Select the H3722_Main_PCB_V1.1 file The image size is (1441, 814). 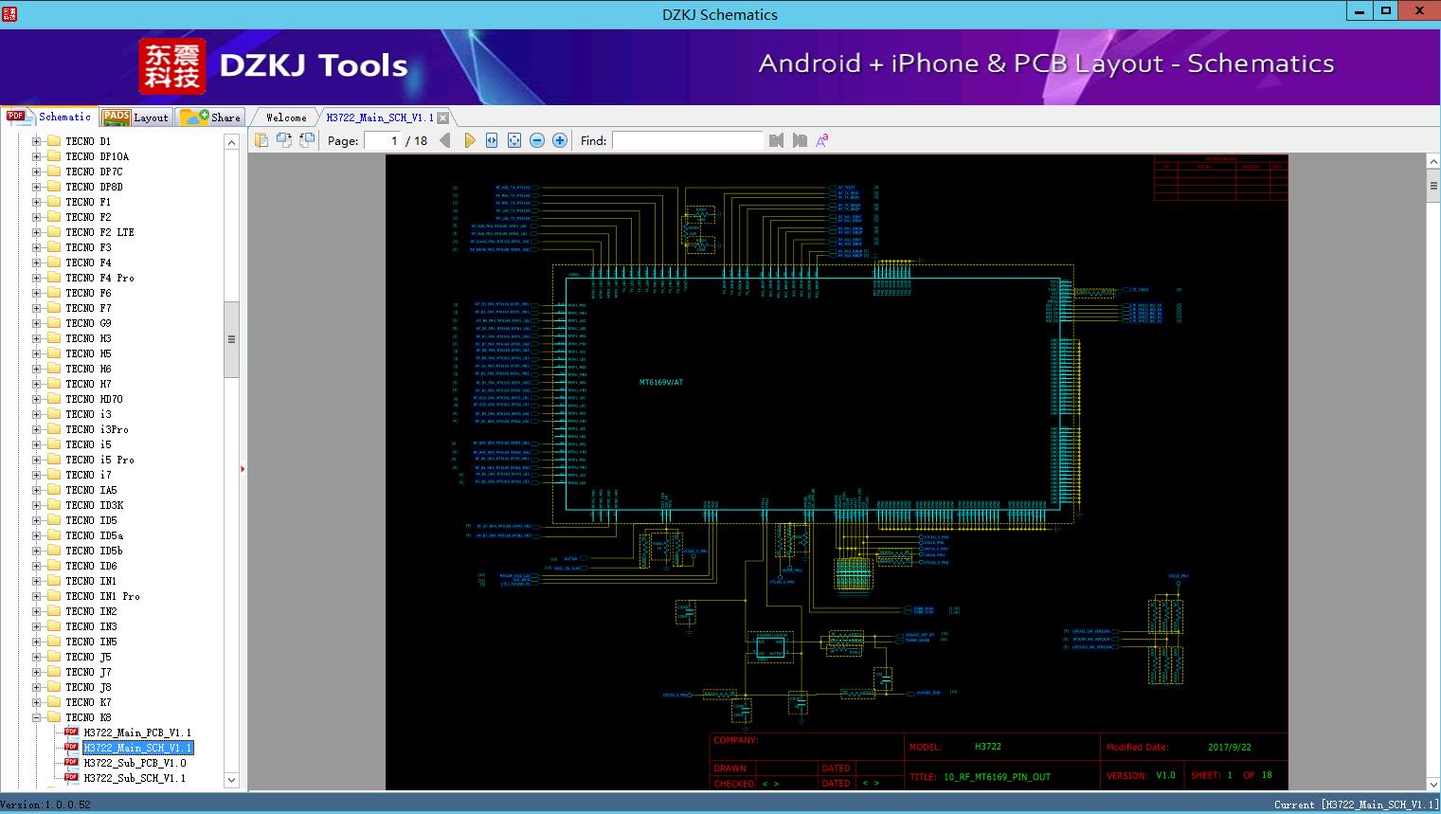(x=137, y=733)
